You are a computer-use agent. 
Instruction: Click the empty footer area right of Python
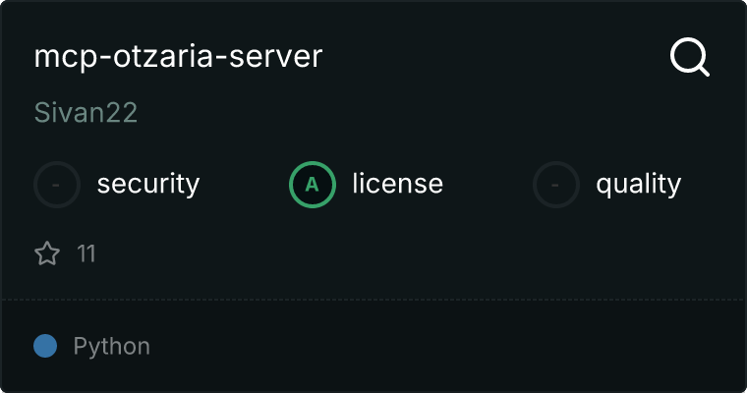pos(442,346)
